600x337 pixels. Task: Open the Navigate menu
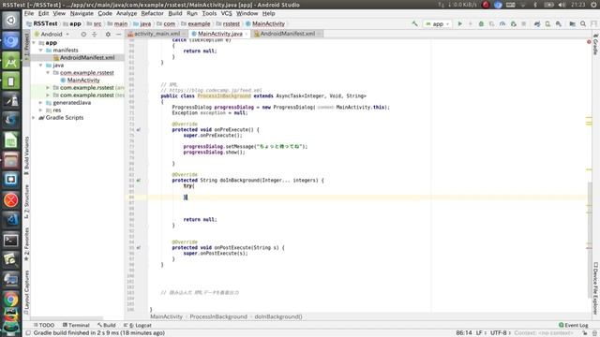82,13
